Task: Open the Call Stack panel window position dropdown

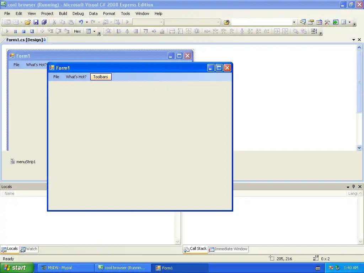Action: [348, 187]
